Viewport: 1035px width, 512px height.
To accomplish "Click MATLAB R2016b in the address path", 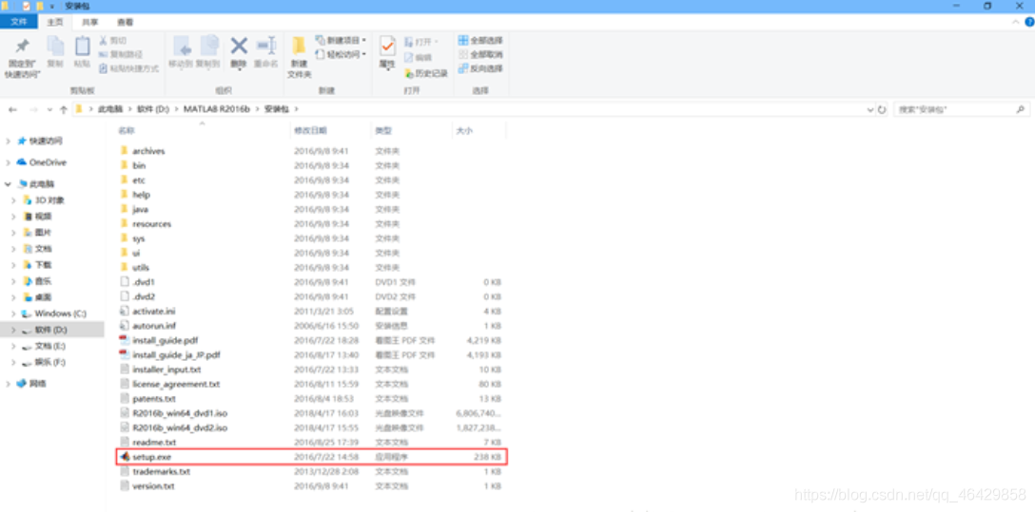I will click(217, 109).
